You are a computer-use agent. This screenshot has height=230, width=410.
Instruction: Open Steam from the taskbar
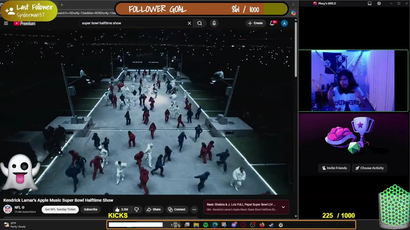point(271,225)
